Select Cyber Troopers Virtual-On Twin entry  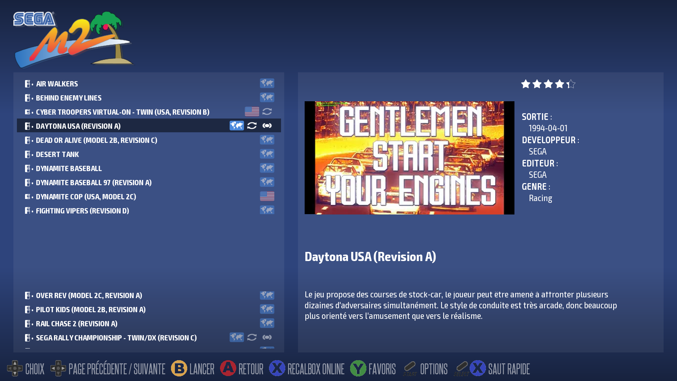click(x=149, y=112)
